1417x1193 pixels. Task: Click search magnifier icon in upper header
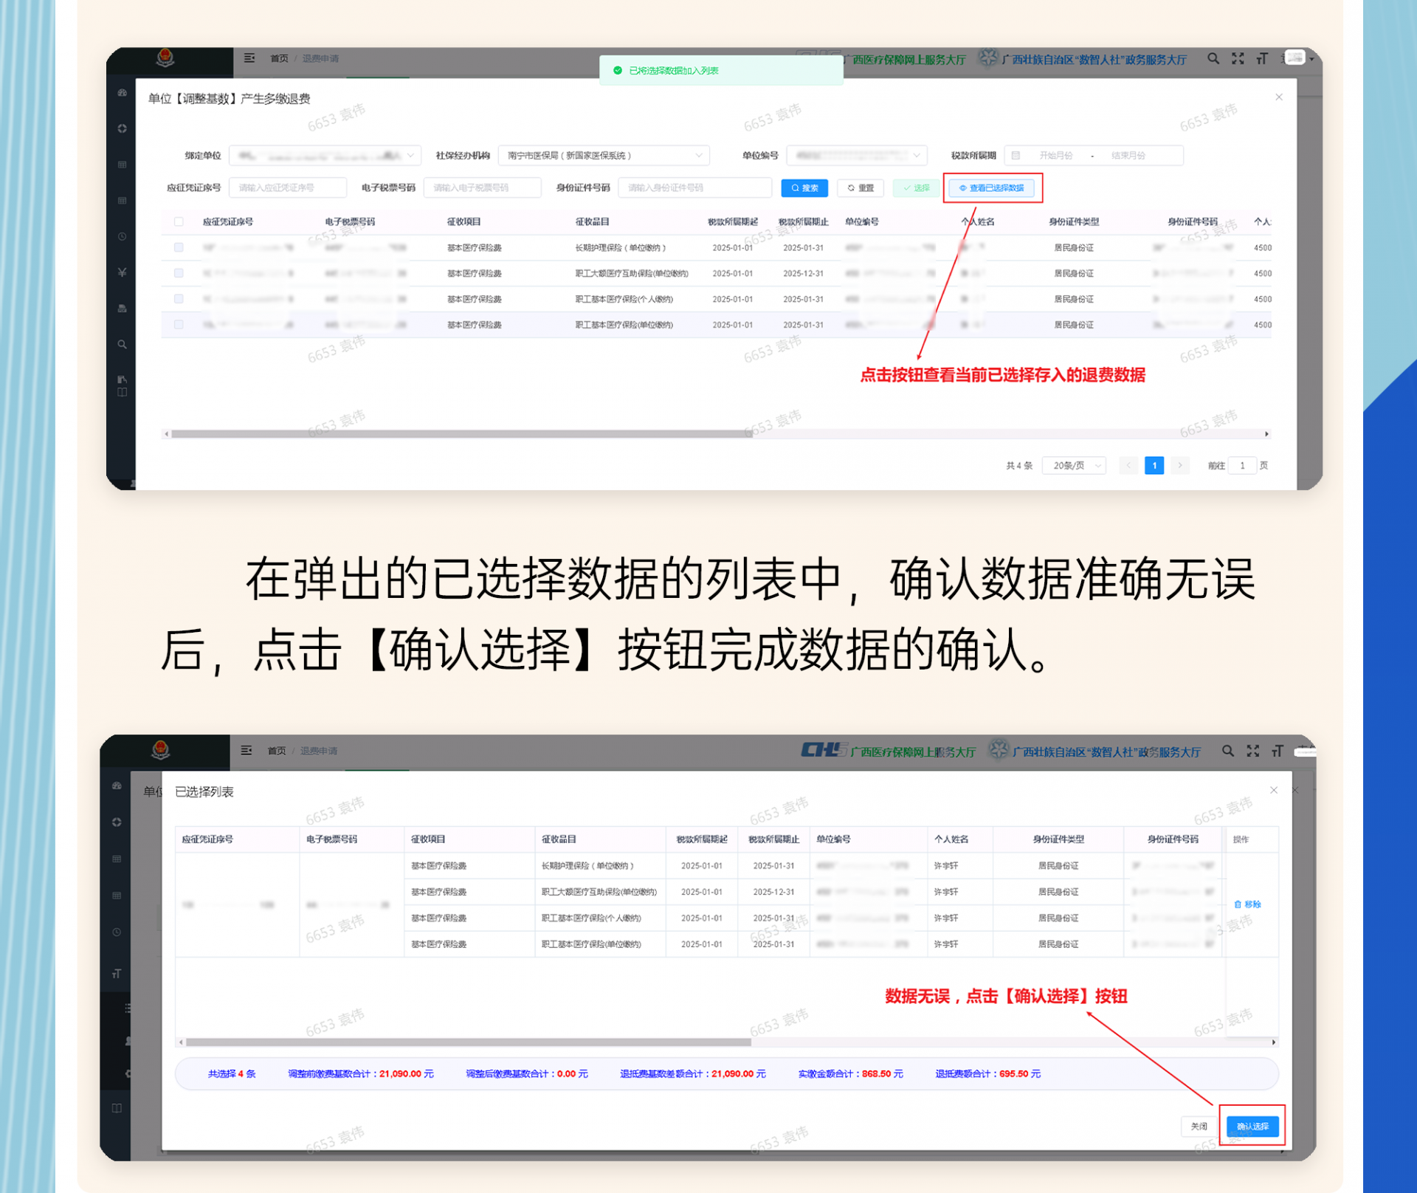[x=1213, y=58]
